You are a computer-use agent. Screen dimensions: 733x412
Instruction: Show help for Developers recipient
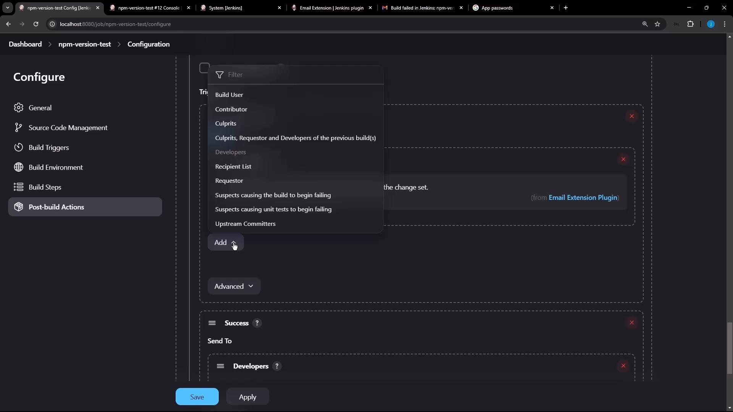pos(277,366)
